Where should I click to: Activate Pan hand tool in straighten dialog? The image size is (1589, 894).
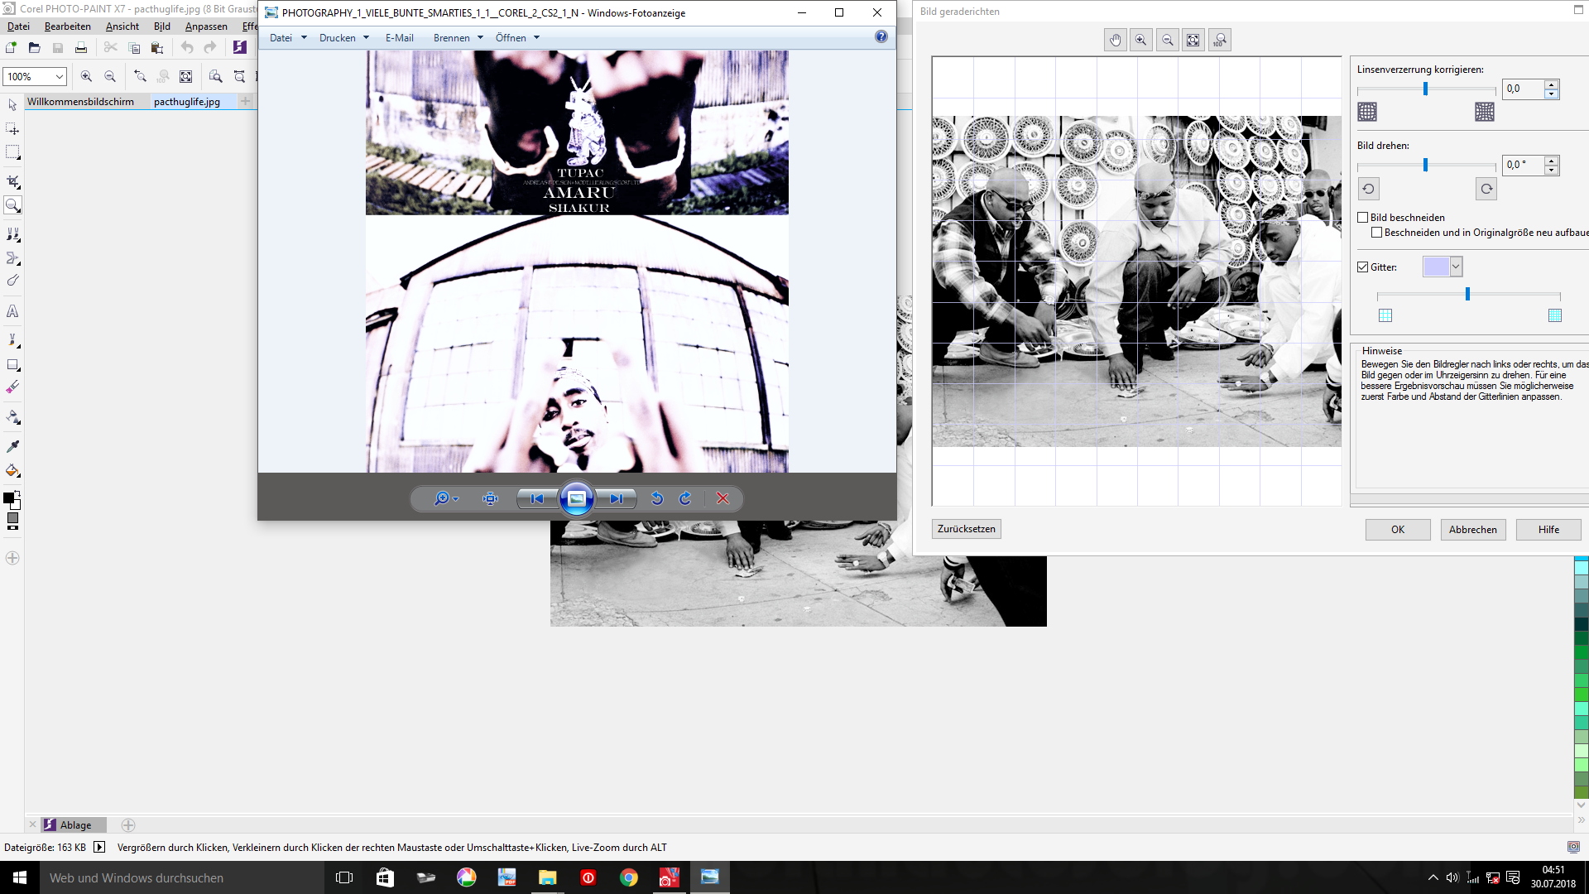tap(1115, 40)
